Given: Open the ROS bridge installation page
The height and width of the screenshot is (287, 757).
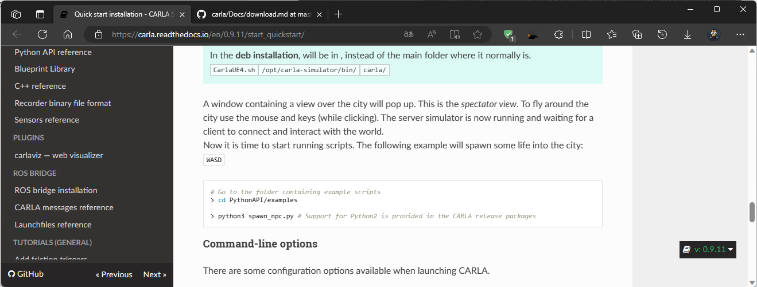Looking at the screenshot, I should [56, 190].
